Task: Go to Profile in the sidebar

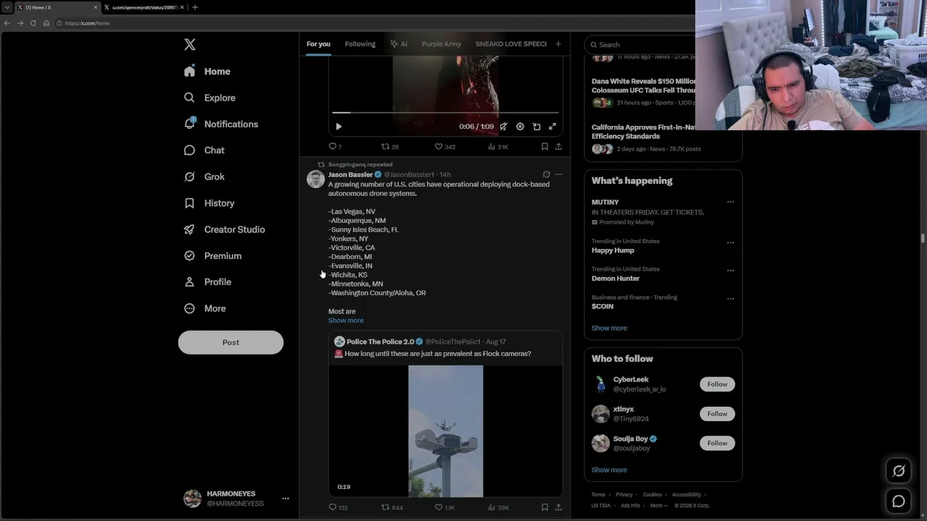Action: [207, 282]
